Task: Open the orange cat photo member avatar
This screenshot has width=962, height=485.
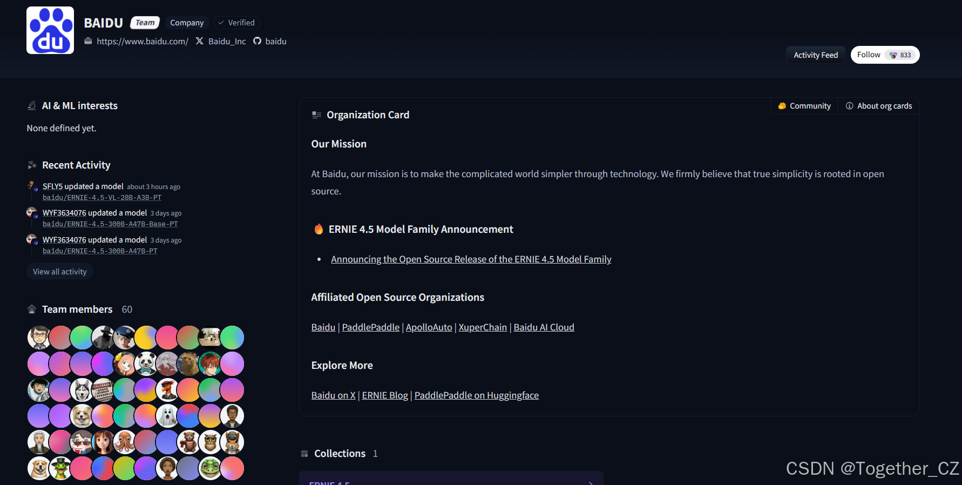Action: (x=188, y=363)
